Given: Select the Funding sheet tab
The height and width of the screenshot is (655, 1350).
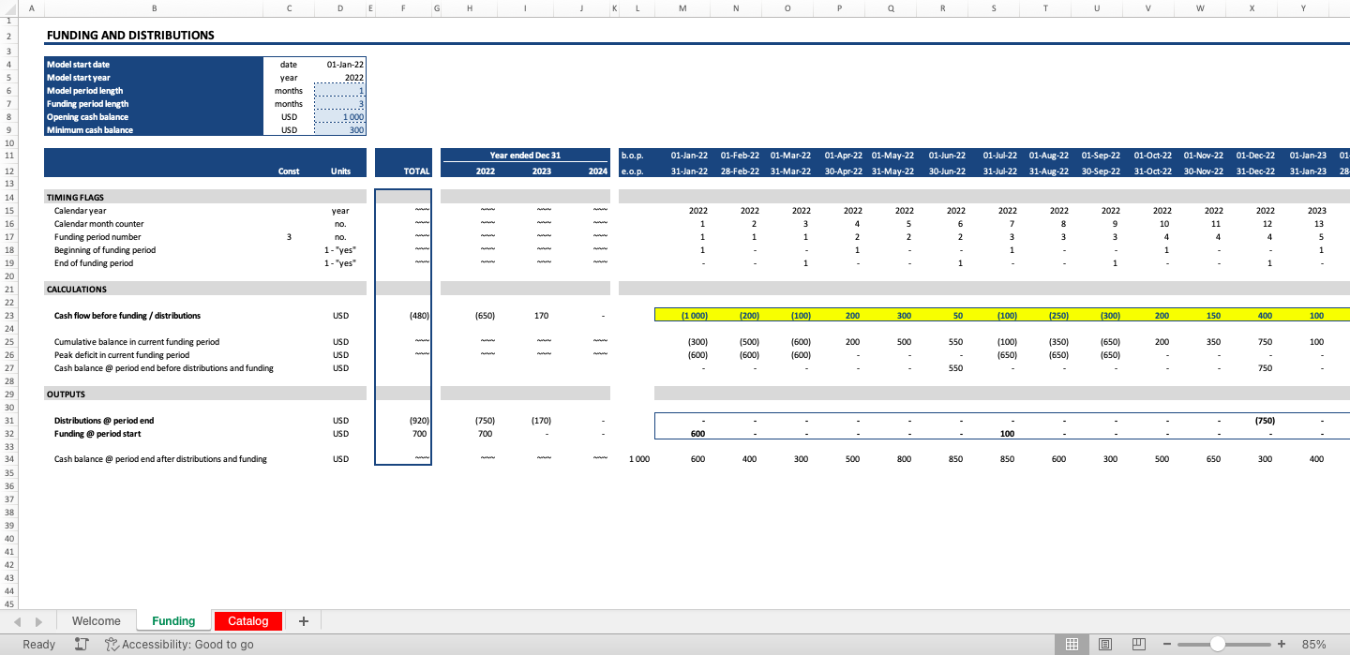Looking at the screenshot, I should tap(173, 620).
